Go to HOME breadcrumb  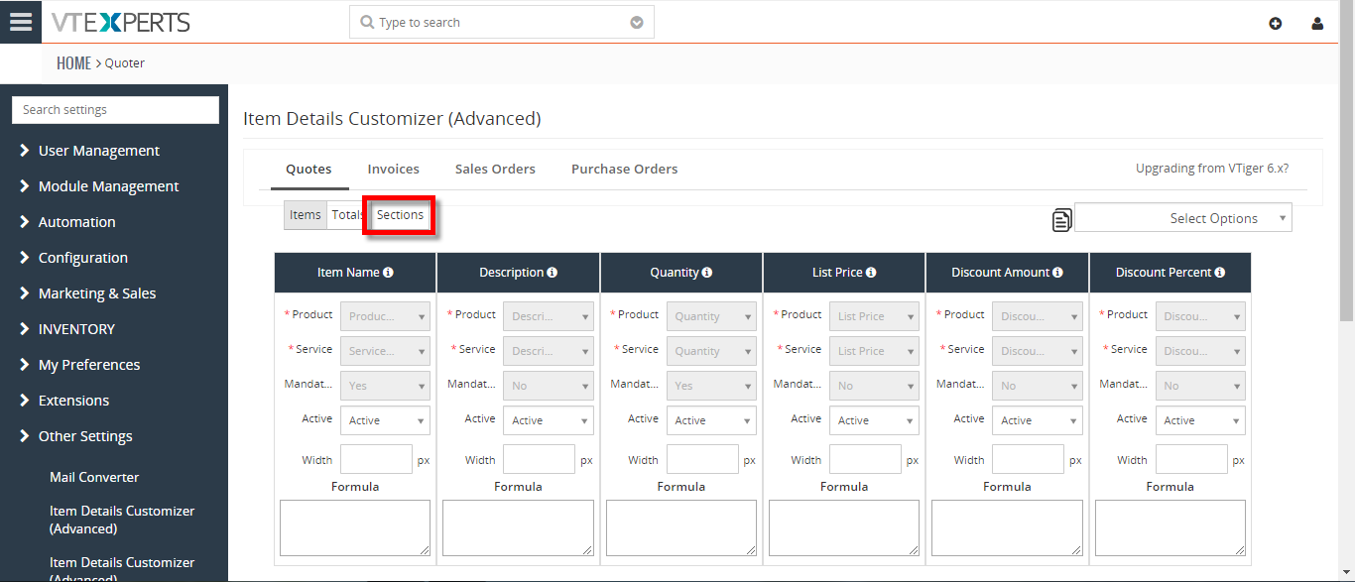coord(73,62)
